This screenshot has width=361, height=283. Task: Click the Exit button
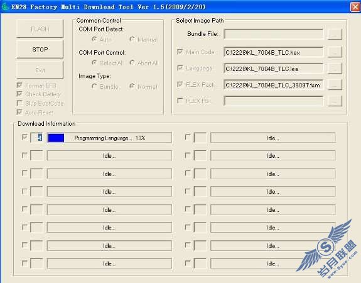(x=40, y=70)
